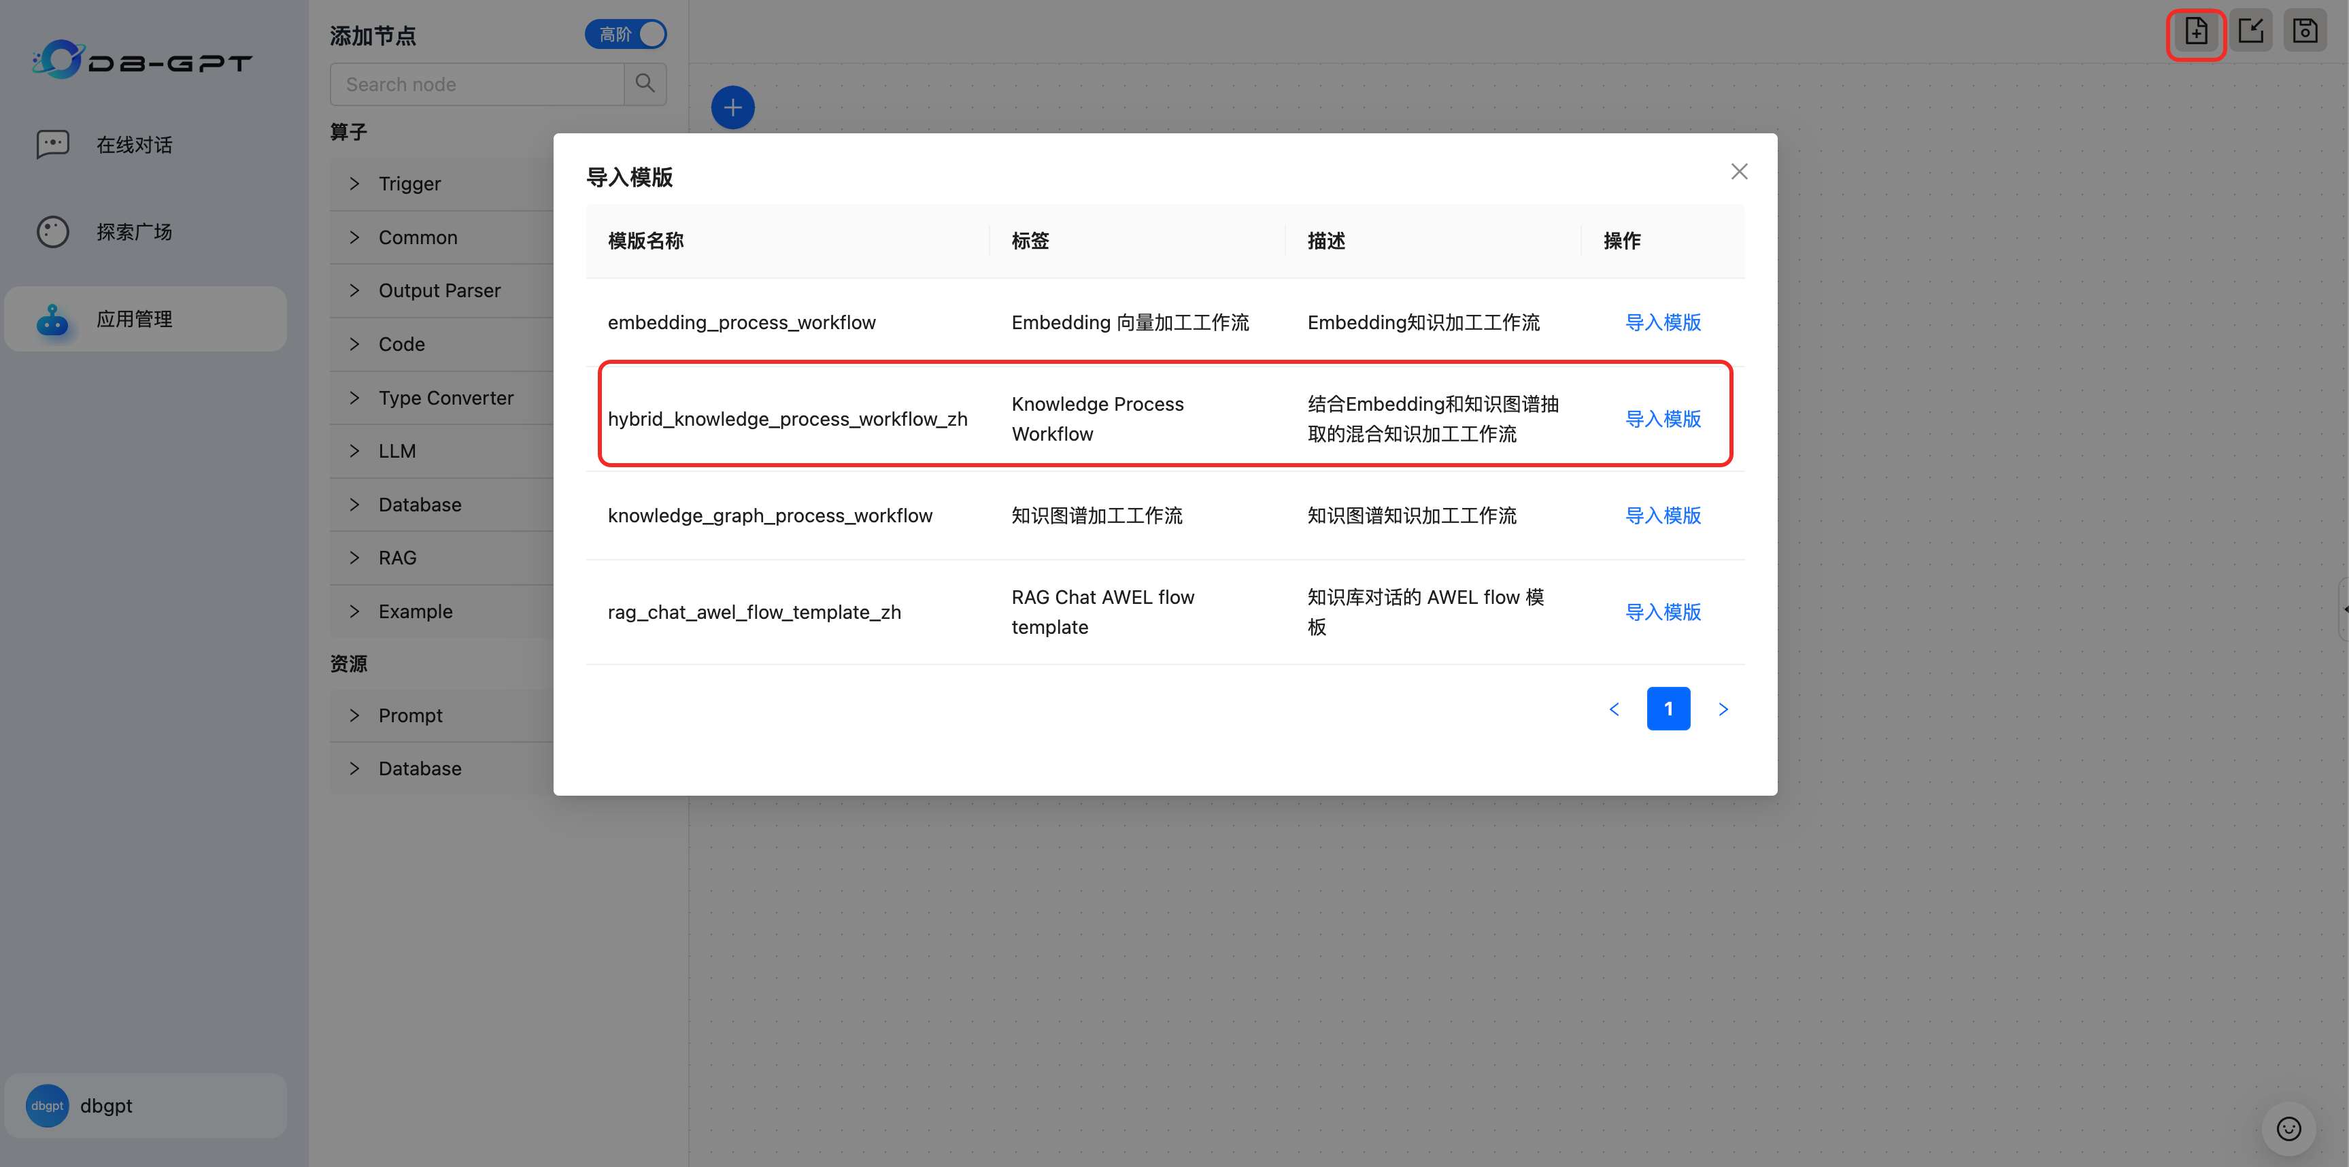Screen dimensions: 2349x1167
Task: Close the 导入模版 dialog with X
Action: [x=1739, y=171]
